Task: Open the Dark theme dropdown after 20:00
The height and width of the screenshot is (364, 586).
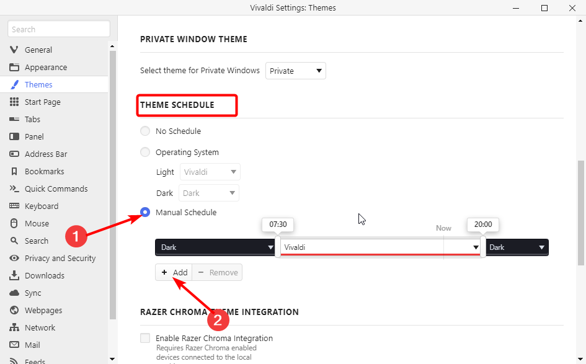Action: [x=517, y=247]
